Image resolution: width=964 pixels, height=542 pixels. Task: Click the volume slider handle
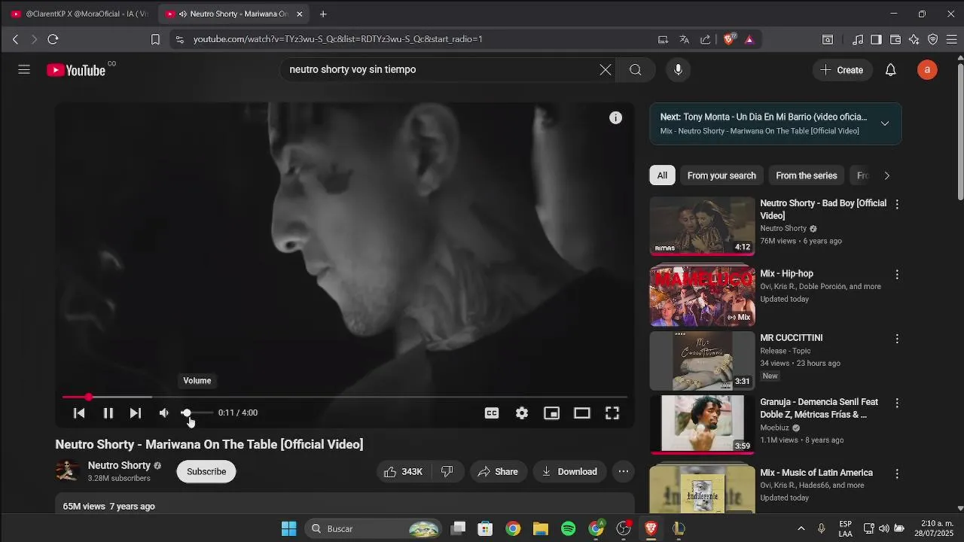[x=187, y=413]
